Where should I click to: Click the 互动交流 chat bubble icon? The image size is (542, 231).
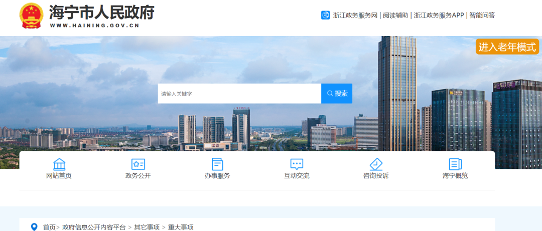[297, 164]
